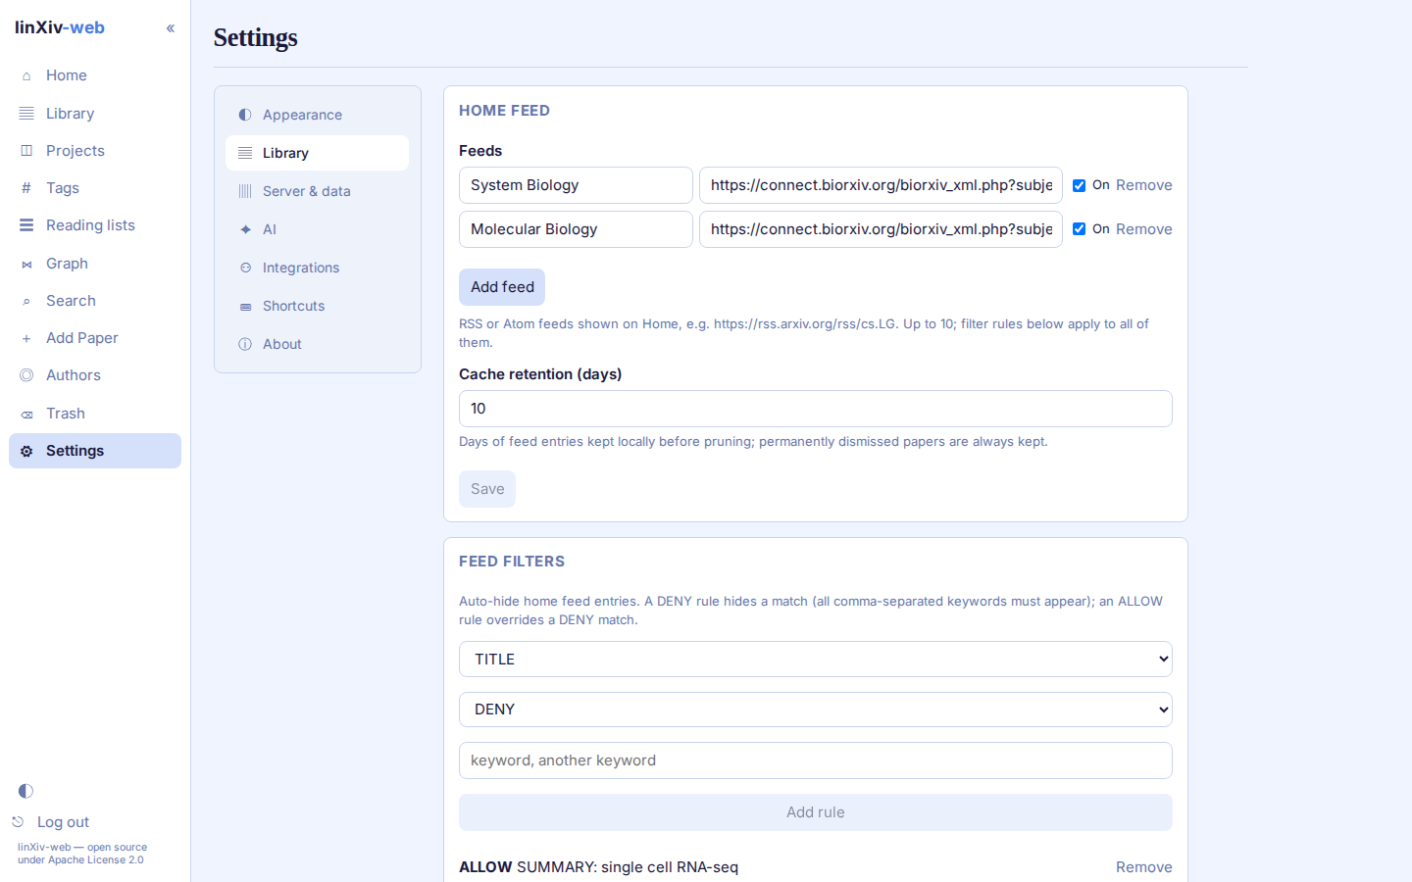Toggle the System Biology feed On checkbox
1412x882 pixels.
point(1079,185)
